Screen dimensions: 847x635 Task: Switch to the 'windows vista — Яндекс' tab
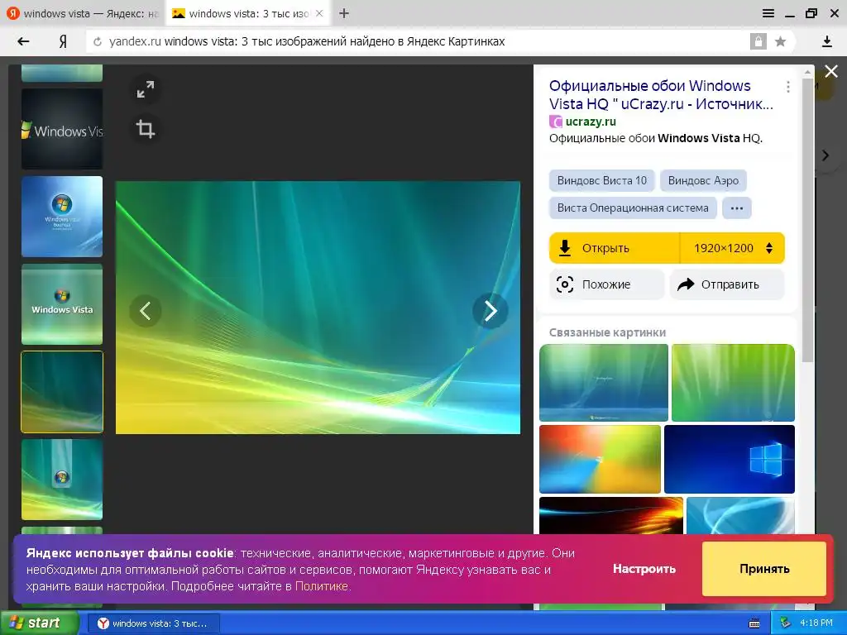[x=83, y=13]
